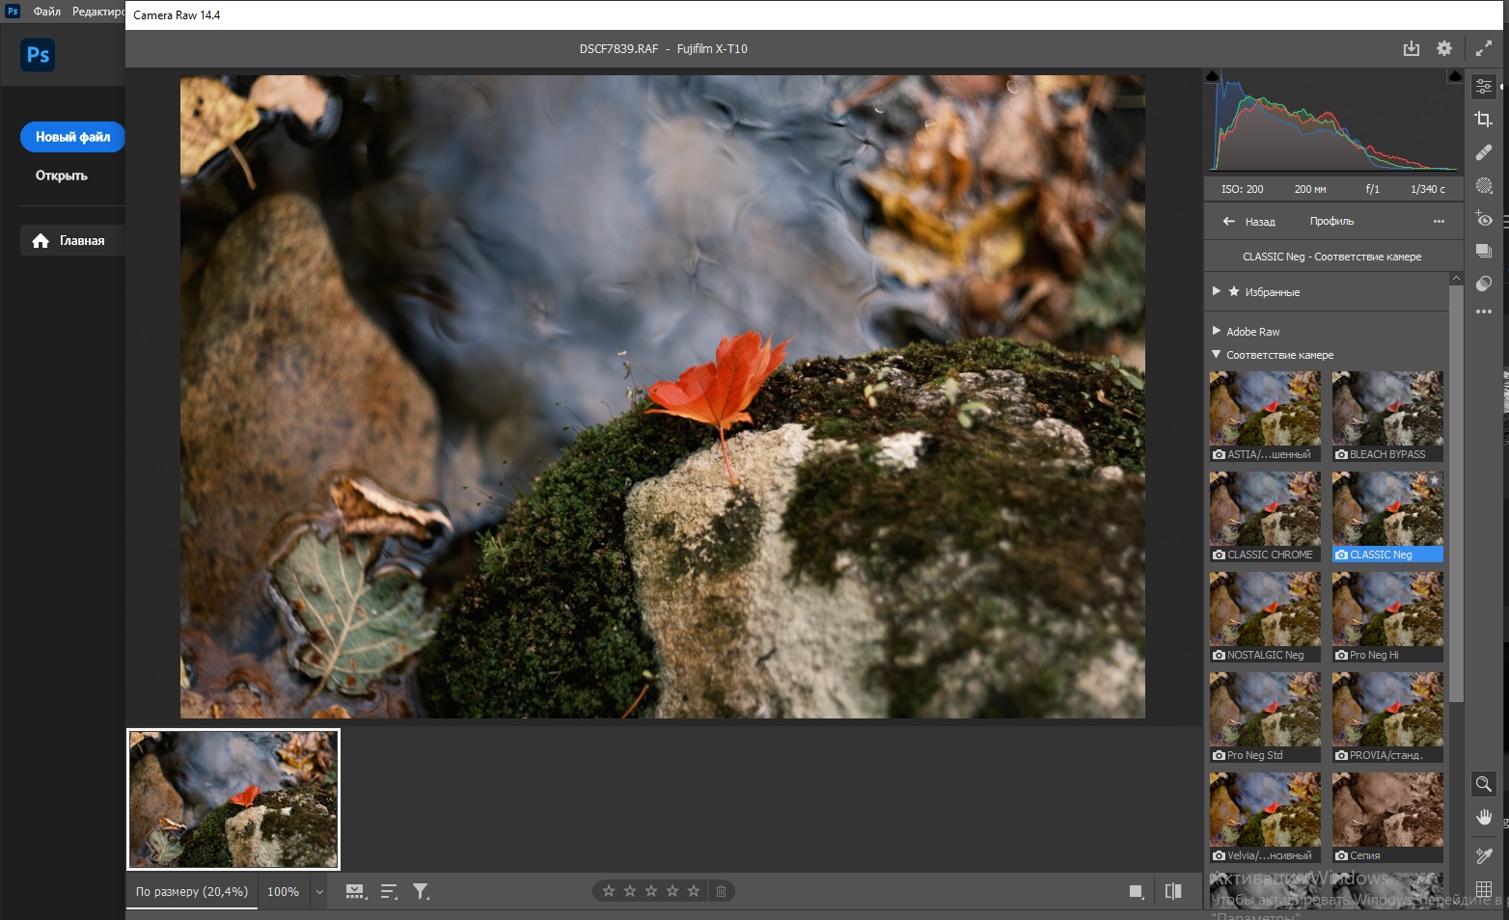Toggle single view mode square icon
Screen dimensions: 1509x920
tap(1137, 892)
